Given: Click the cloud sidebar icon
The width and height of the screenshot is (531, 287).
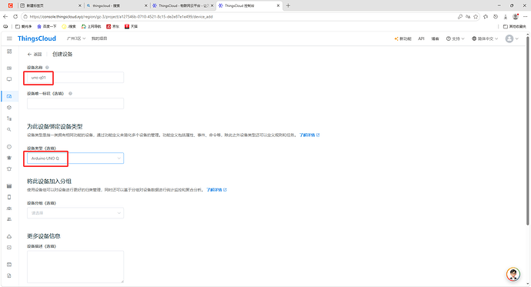Looking at the screenshot, I should coord(9,236).
